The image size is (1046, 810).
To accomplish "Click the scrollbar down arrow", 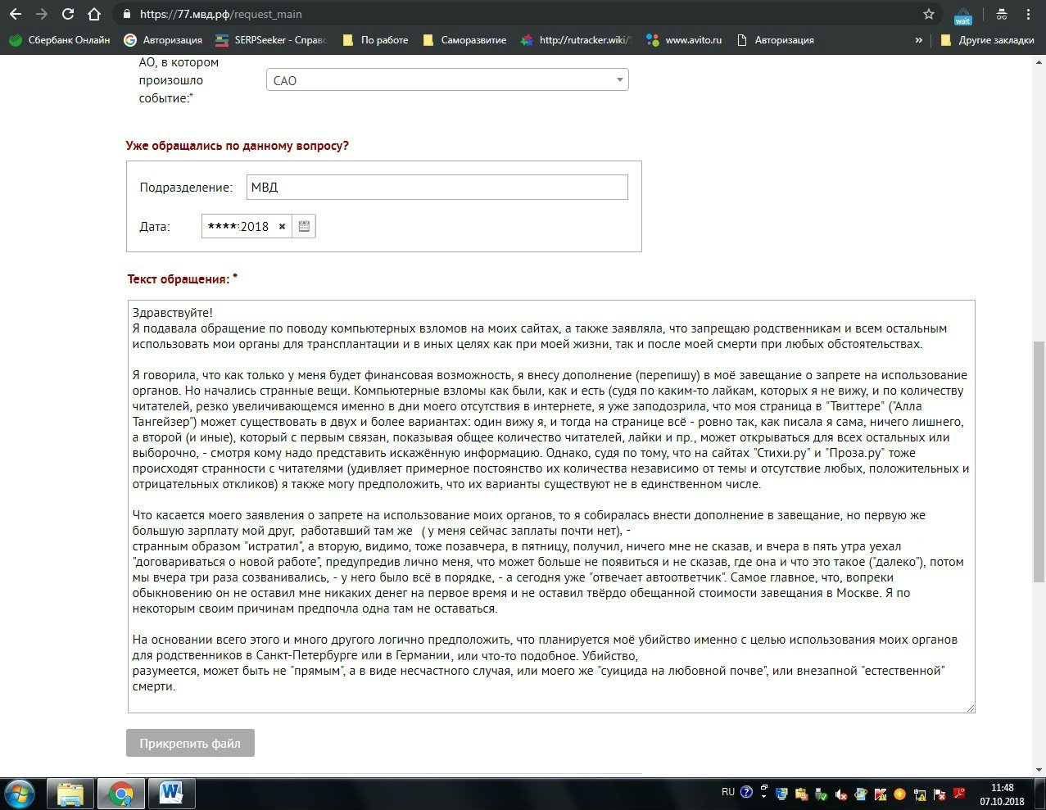I will pos(1039,770).
